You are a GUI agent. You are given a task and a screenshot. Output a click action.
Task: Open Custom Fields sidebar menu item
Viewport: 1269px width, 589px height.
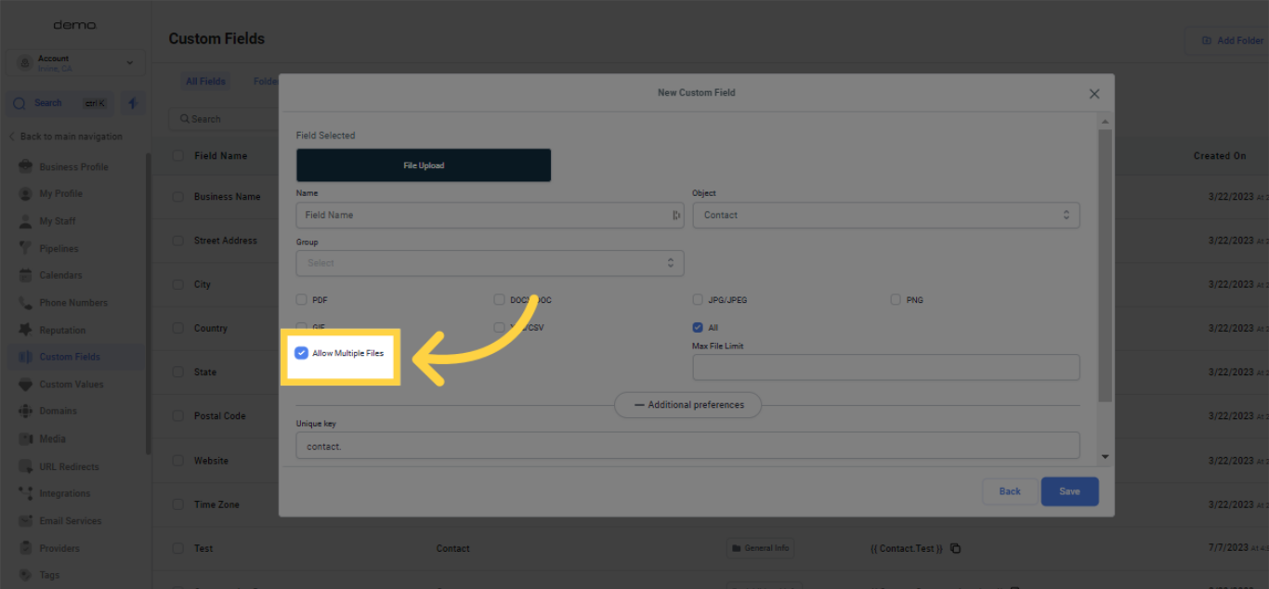tap(75, 357)
